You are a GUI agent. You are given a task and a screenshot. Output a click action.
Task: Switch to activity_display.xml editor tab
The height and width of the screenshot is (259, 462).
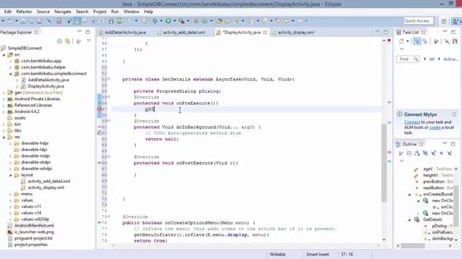[295, 32]
